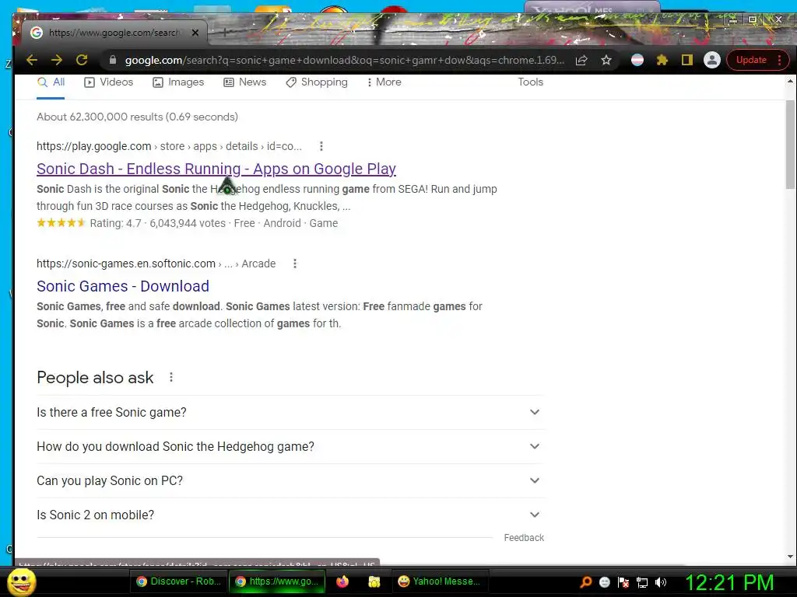This screenshot has height=597, width=797.
Task: Click the page vertical scrollbar thumb
Action: [x=790, y=145]
